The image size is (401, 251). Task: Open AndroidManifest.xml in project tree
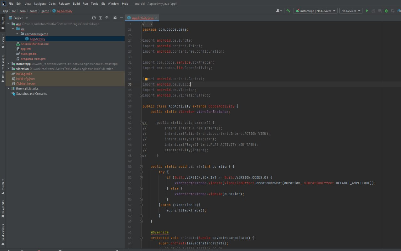click(x=34, y=44)
